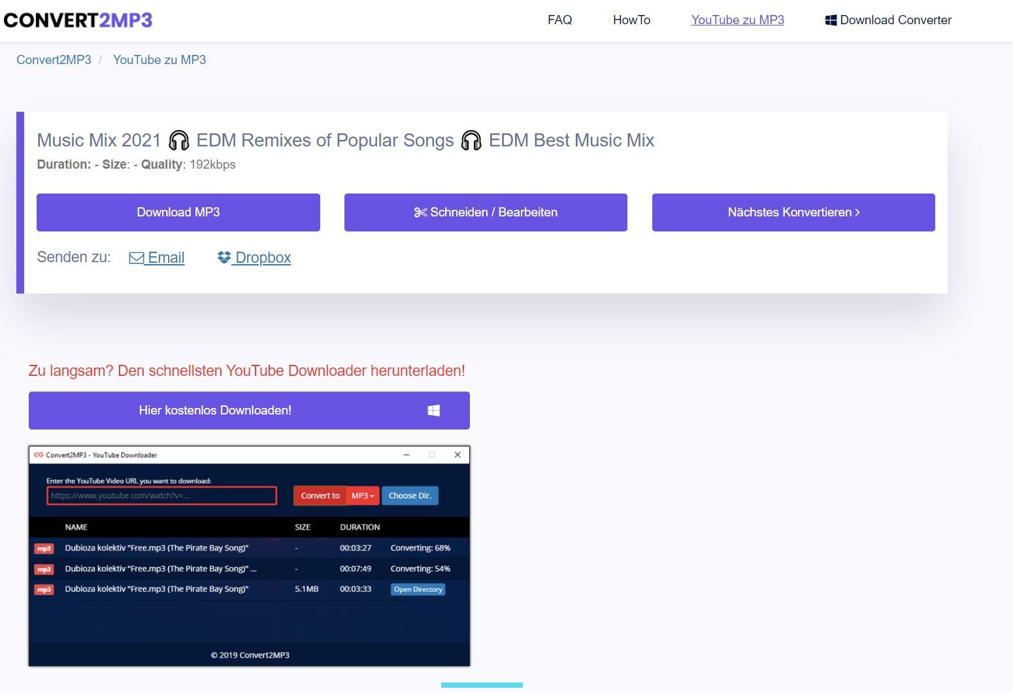Viewport: 1013px width, 693px height.
Task: Open the FAQ page from navigation
Action: 559,20
